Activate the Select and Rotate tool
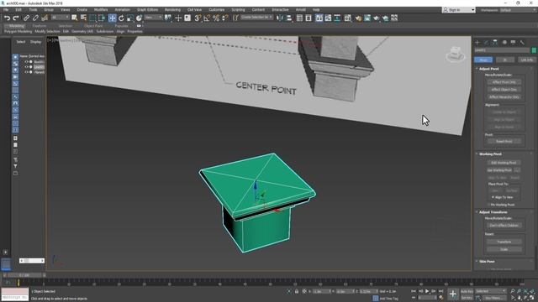Viewport: 538px width, 302px height. tap(121, 18)
